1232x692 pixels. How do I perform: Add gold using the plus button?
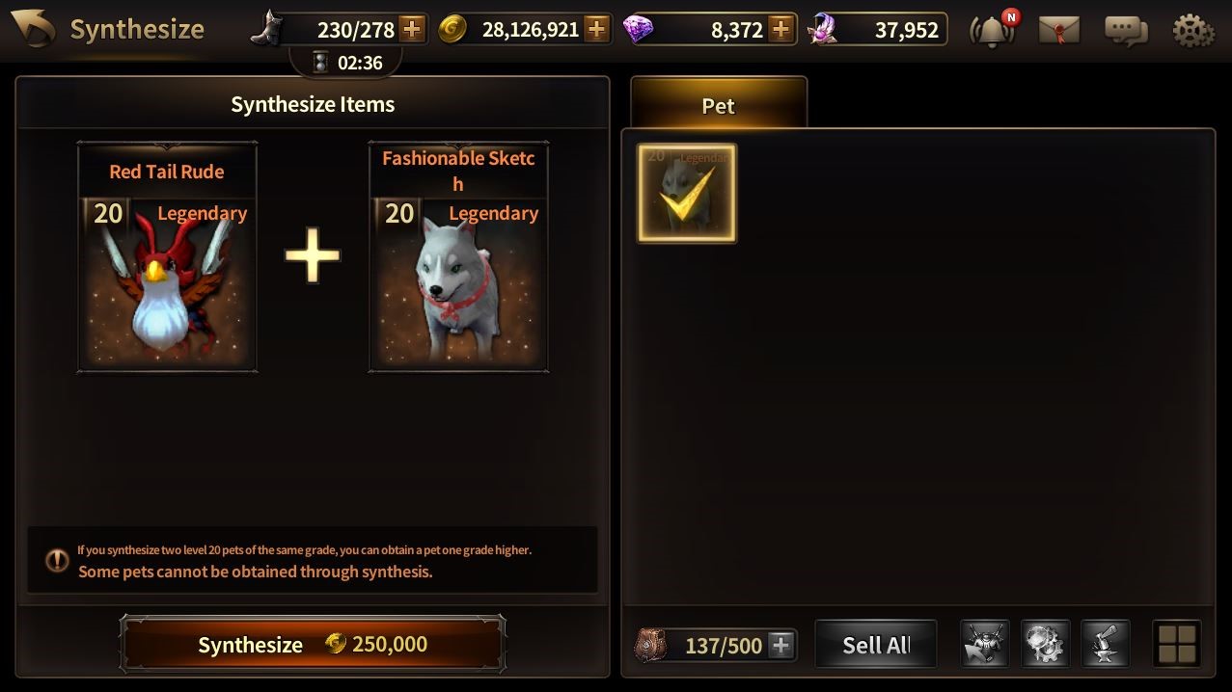tap(597, 29)
